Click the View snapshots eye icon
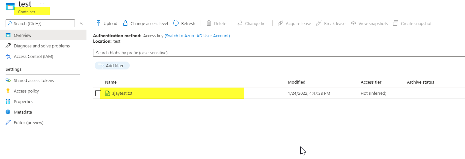The height and width of the screenshot is (159, 465). (x=353, y=23)
